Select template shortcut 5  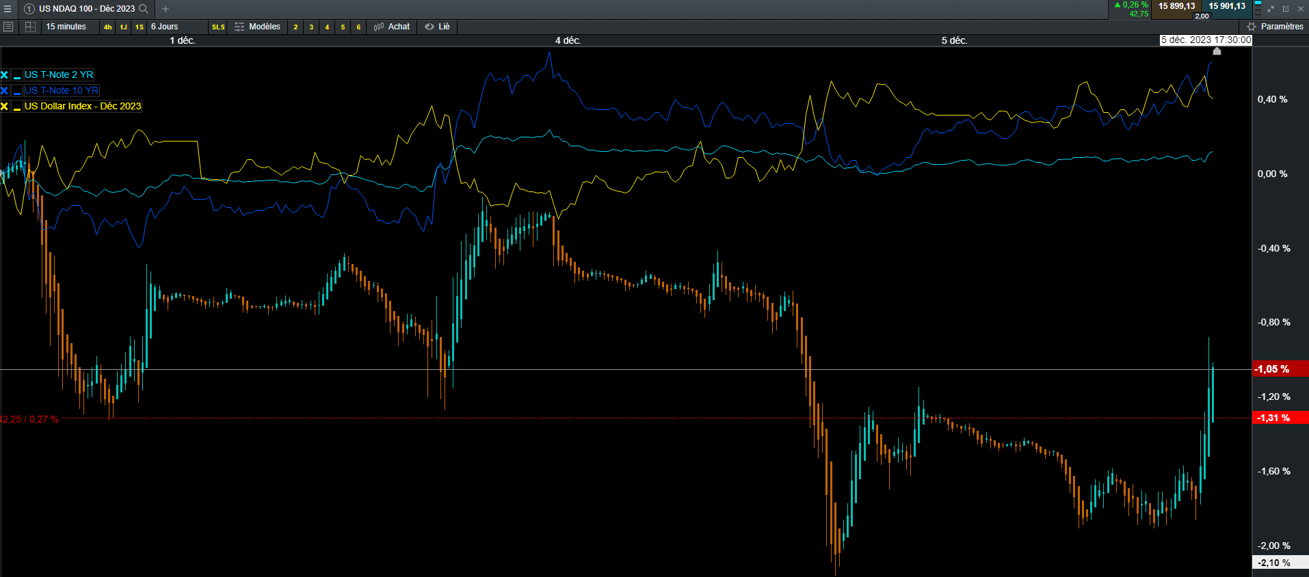point(343,27)
